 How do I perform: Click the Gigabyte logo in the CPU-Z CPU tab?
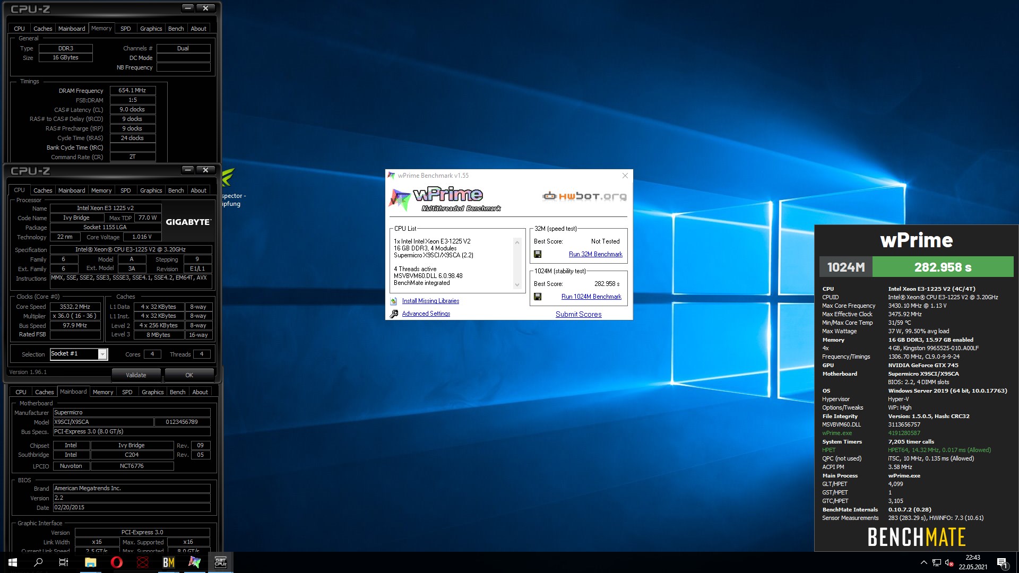[188, 222]
